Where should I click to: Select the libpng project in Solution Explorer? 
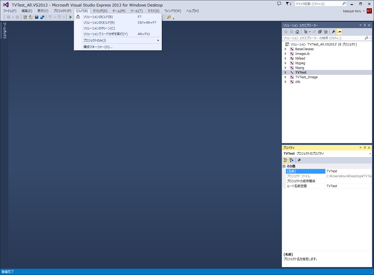[300, 68]
